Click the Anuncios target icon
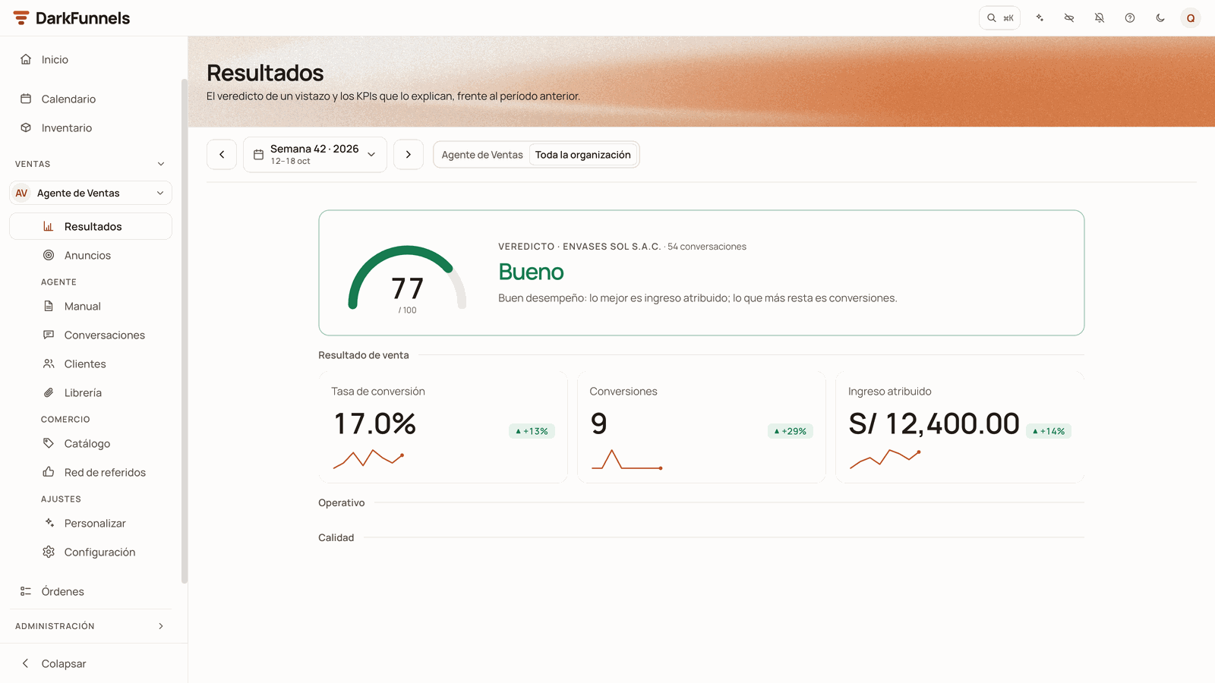Image resolution: width=1215 pixels, height=683 pixels. [49, 255]
